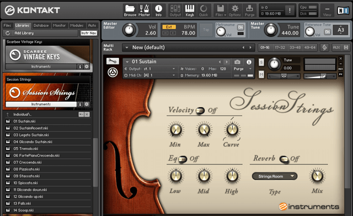Open Session Strings library info icon
Image resolution: width=353 pixels, height=216 pixels.
click(x=79, y=104)
